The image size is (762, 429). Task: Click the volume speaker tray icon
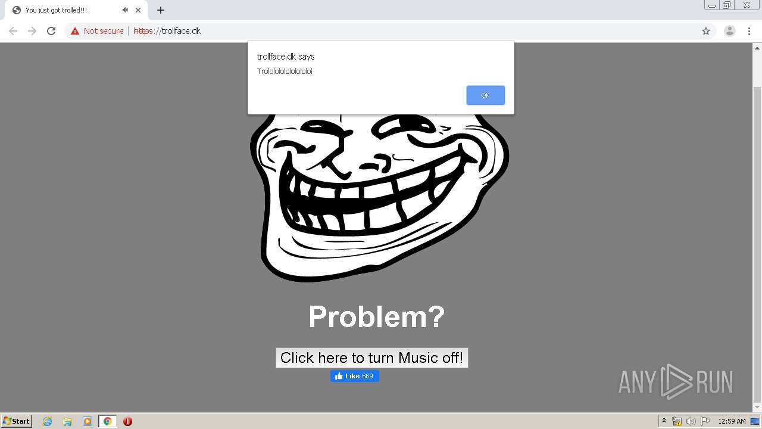[691, 421]
